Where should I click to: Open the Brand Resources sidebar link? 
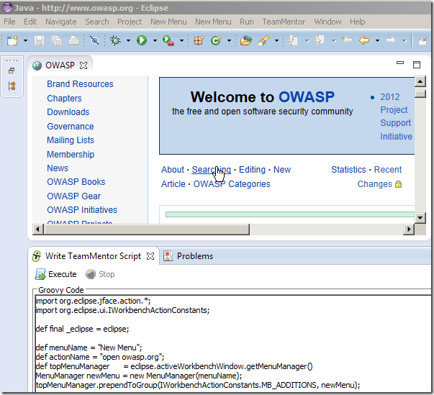coord(80,84)
